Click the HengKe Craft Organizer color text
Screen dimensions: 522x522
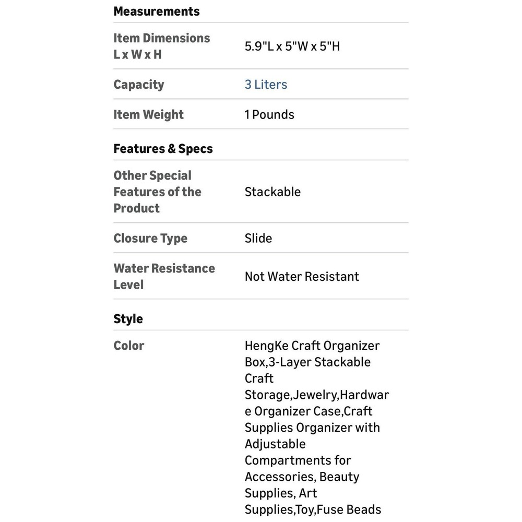(312, 346)
